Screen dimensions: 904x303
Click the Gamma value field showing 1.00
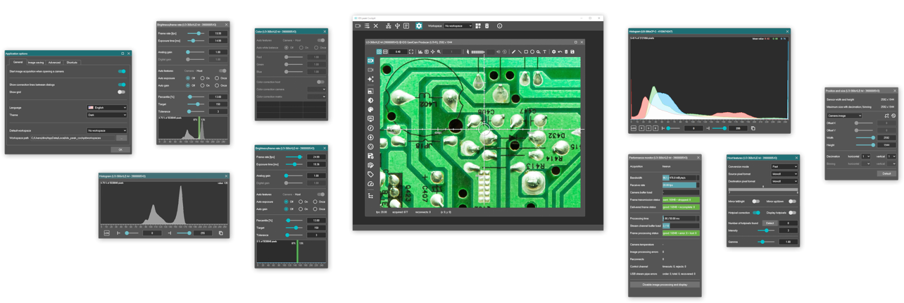coord(788,242)
